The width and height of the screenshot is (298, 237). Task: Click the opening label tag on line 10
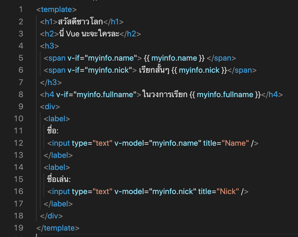[57, 119]
